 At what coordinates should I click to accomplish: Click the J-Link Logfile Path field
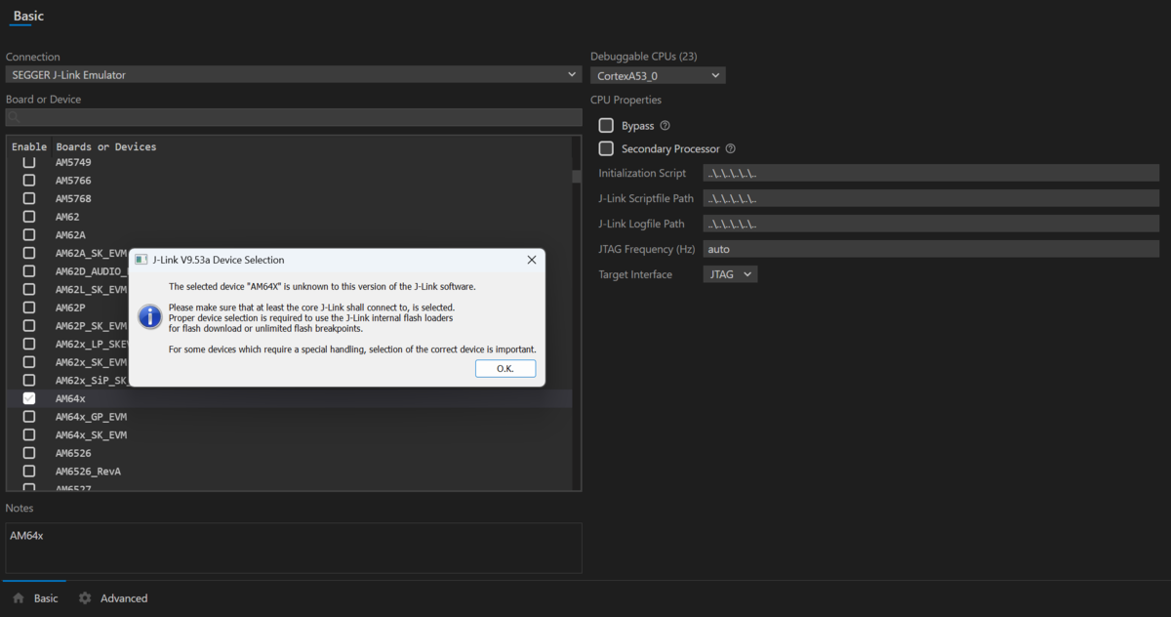pos(931,224)
